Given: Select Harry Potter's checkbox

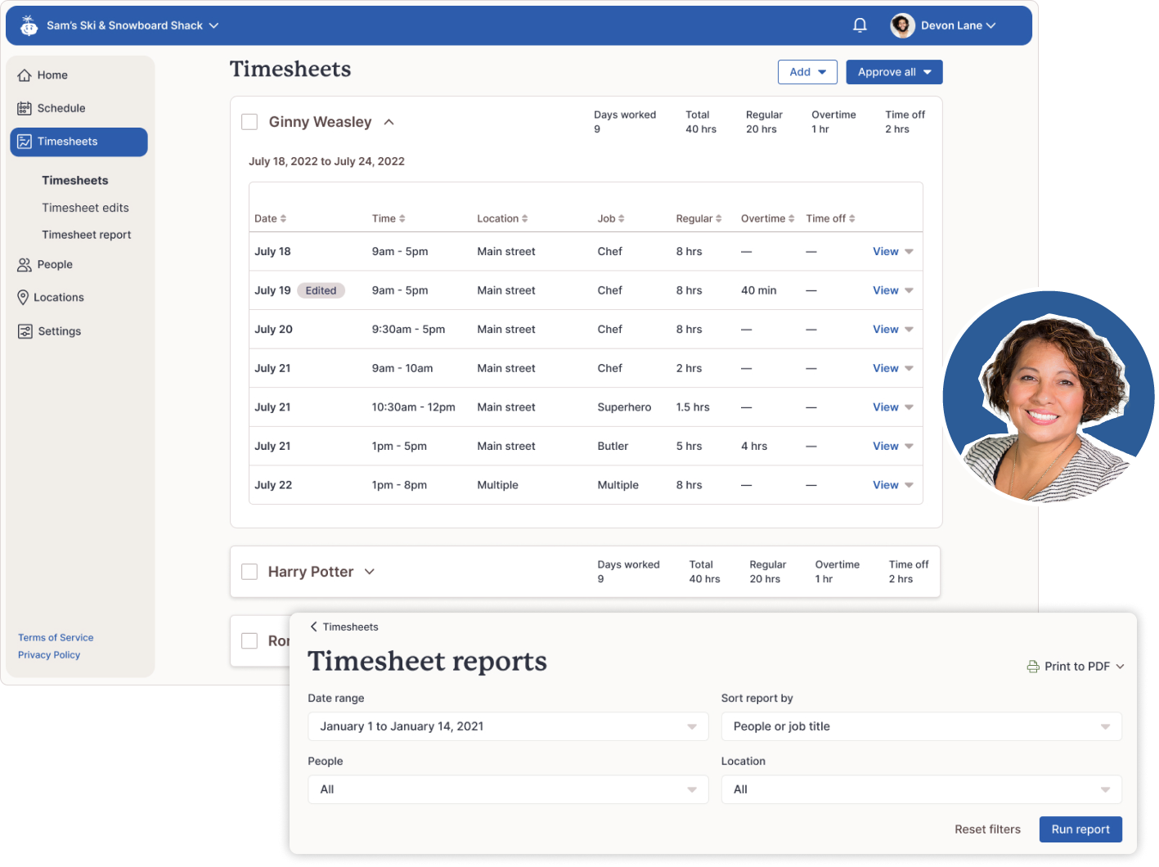Looking at the screenshot, I should (249, 571).
